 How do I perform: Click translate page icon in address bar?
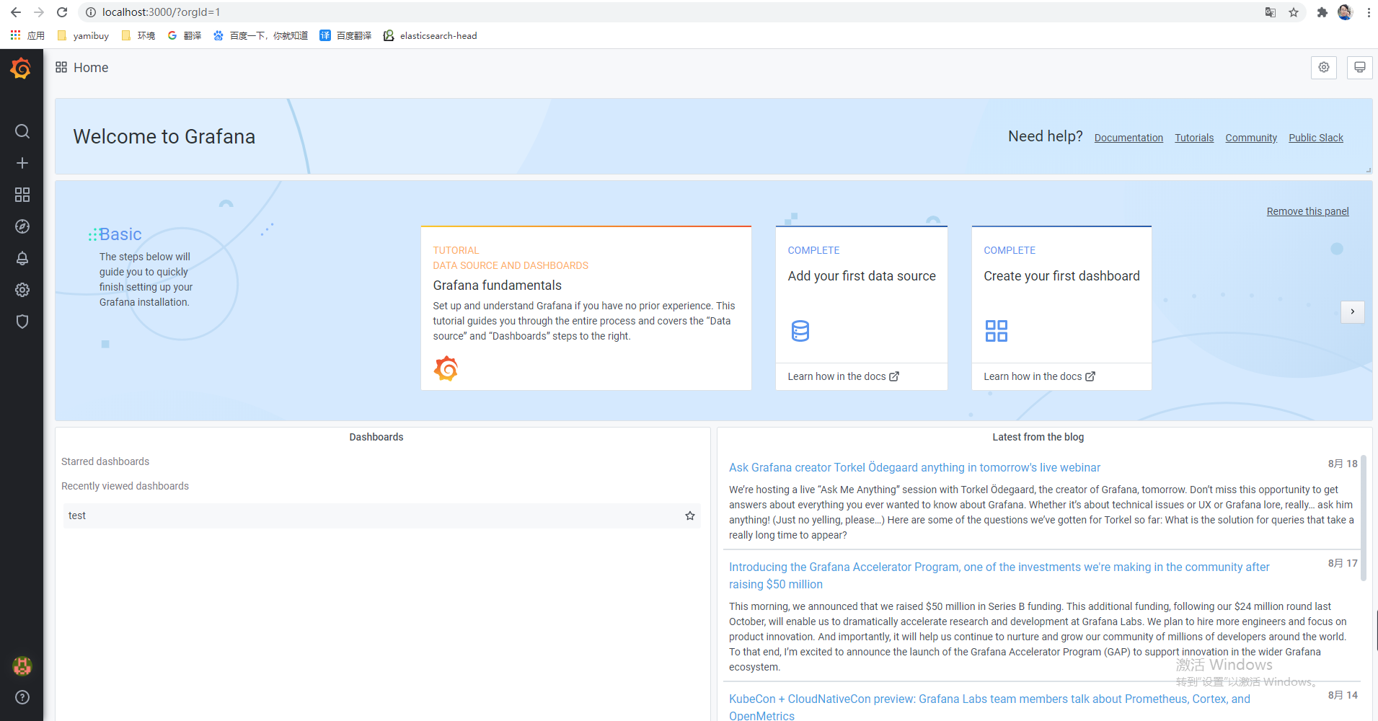point(1271,12)
